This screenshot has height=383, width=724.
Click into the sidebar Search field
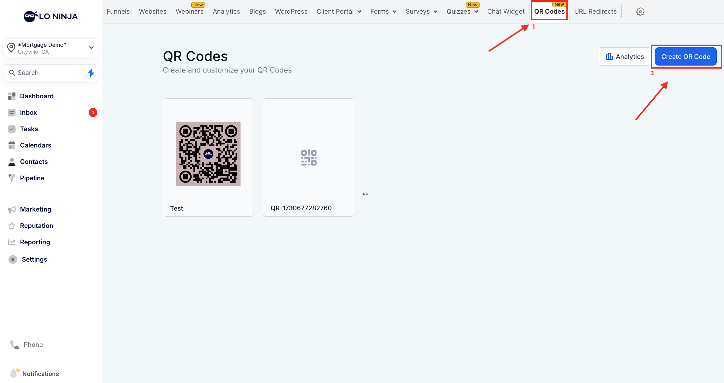click(46, 73)
